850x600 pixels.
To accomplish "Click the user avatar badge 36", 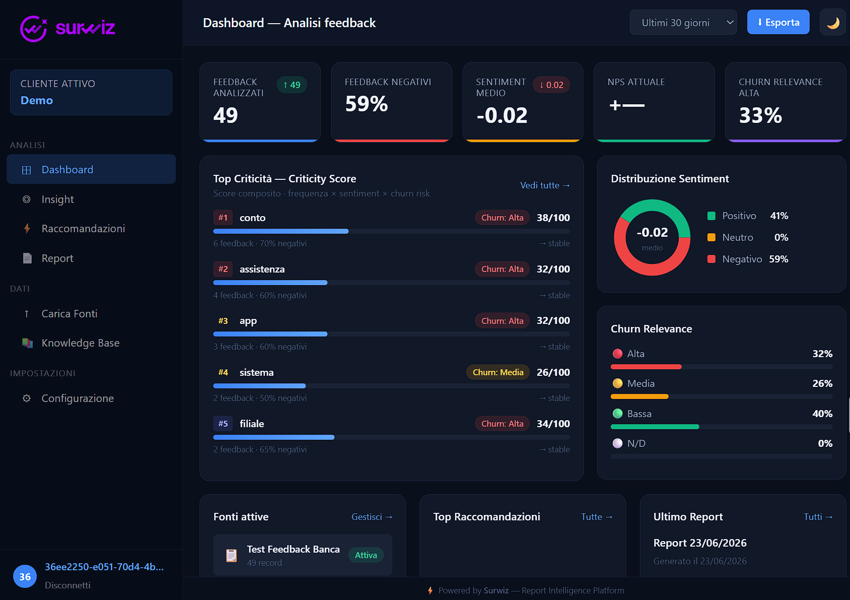I will tap(25, 577).
